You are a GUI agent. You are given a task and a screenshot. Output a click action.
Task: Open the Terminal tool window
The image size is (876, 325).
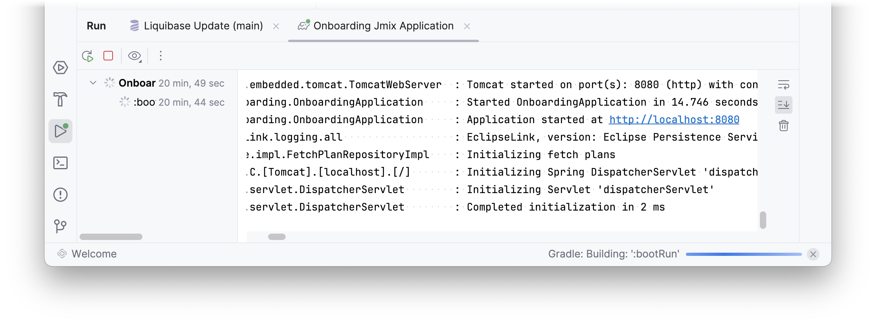click(x=60, y=163)
